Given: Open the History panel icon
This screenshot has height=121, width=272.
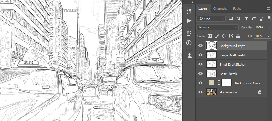Looking at the screenshot, I should click(x=189, y=12).
